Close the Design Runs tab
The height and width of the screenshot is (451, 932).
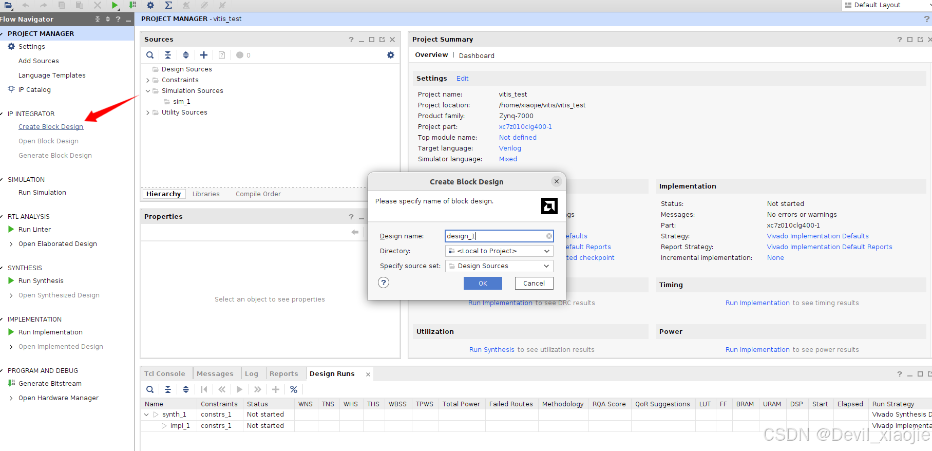368,374
